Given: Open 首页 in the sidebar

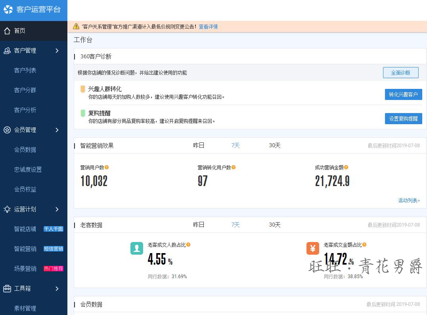Looking at the screenshot, I should (x=20, y=31).
